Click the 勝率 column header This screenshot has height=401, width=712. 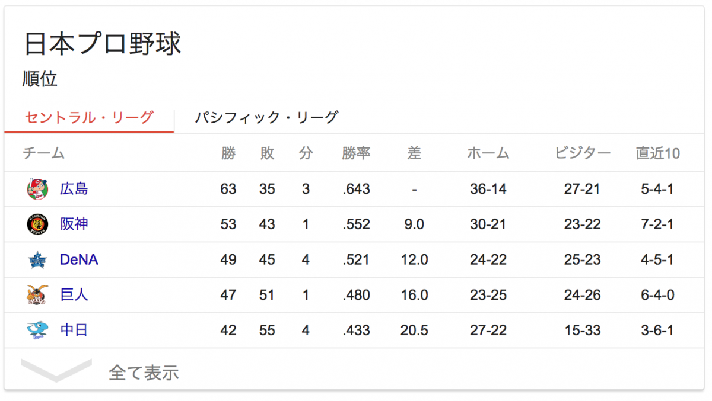[x=356, y=153]
